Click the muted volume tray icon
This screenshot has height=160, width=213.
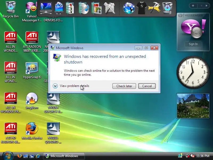pos(192,156)
